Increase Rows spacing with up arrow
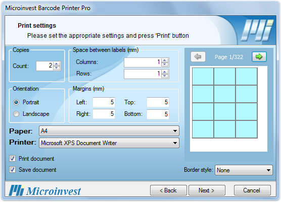The image size is (281, 202). pyautogui.click(x=165, y=72)
